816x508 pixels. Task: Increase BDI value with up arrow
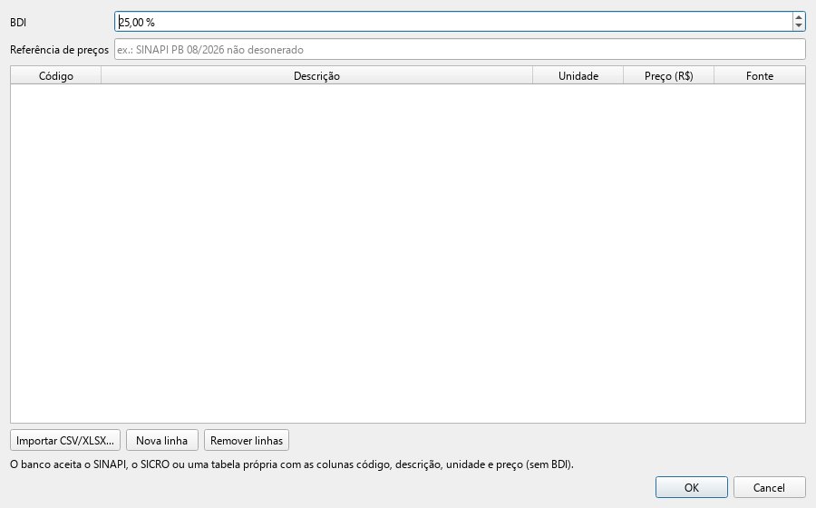(799, 17)
